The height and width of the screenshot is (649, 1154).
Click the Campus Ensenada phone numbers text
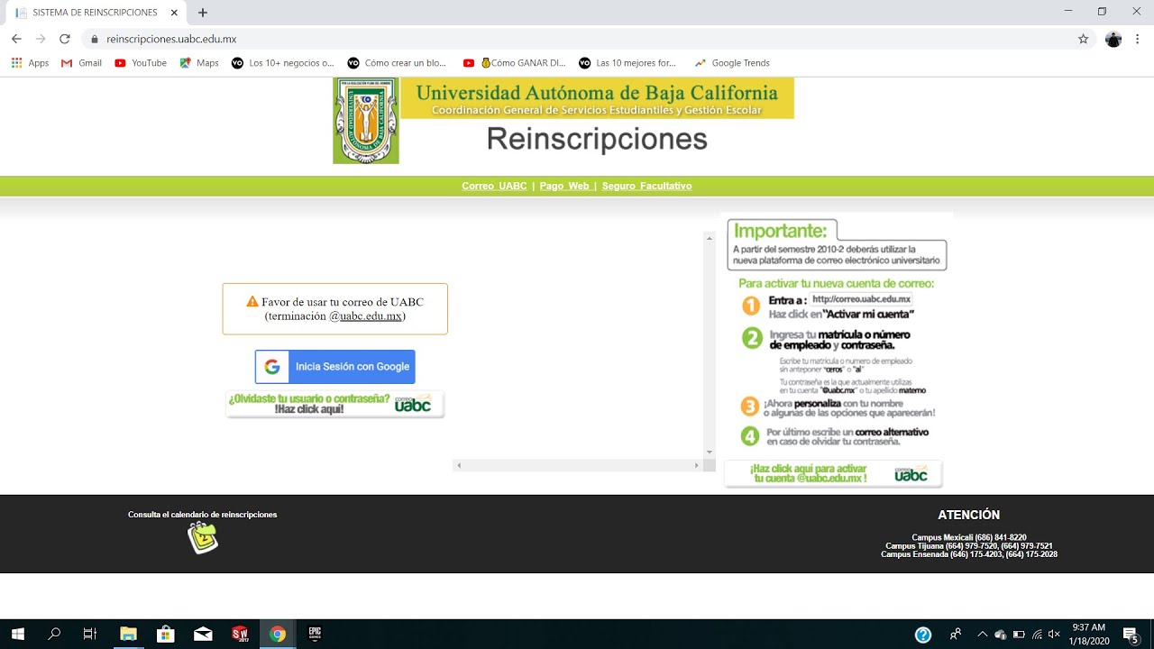(969, 554)
